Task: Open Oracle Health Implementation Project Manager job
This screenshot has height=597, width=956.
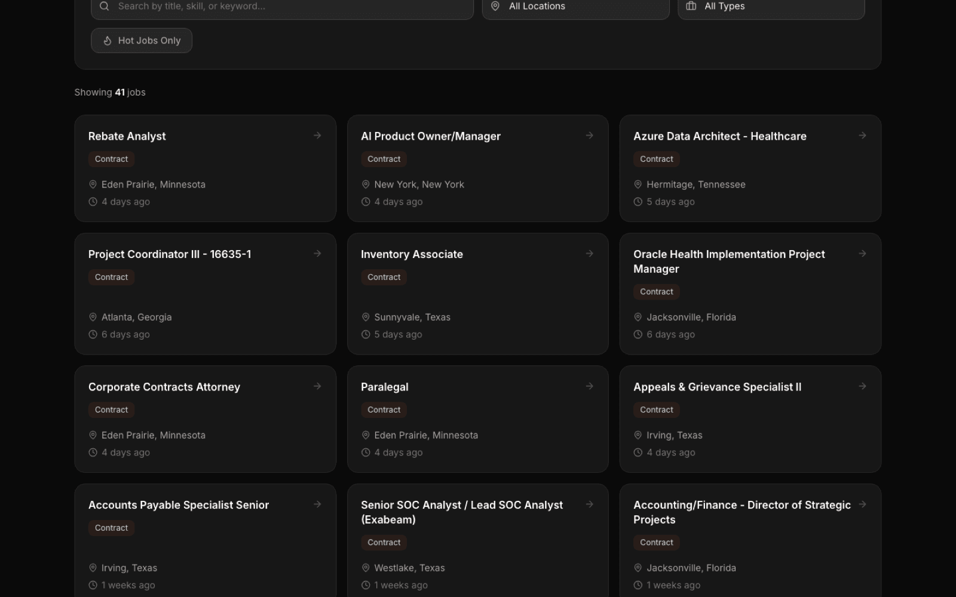Action: click(x=729, y=261)
